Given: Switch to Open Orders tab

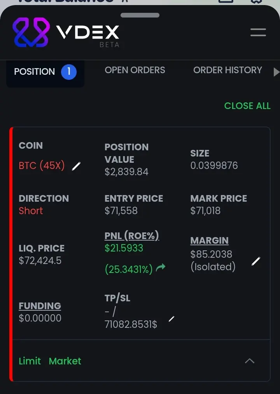Looking at the screenshot, I should (135, 70).
